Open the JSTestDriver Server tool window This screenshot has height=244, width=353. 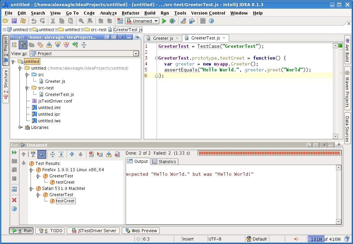coord(93,230)
